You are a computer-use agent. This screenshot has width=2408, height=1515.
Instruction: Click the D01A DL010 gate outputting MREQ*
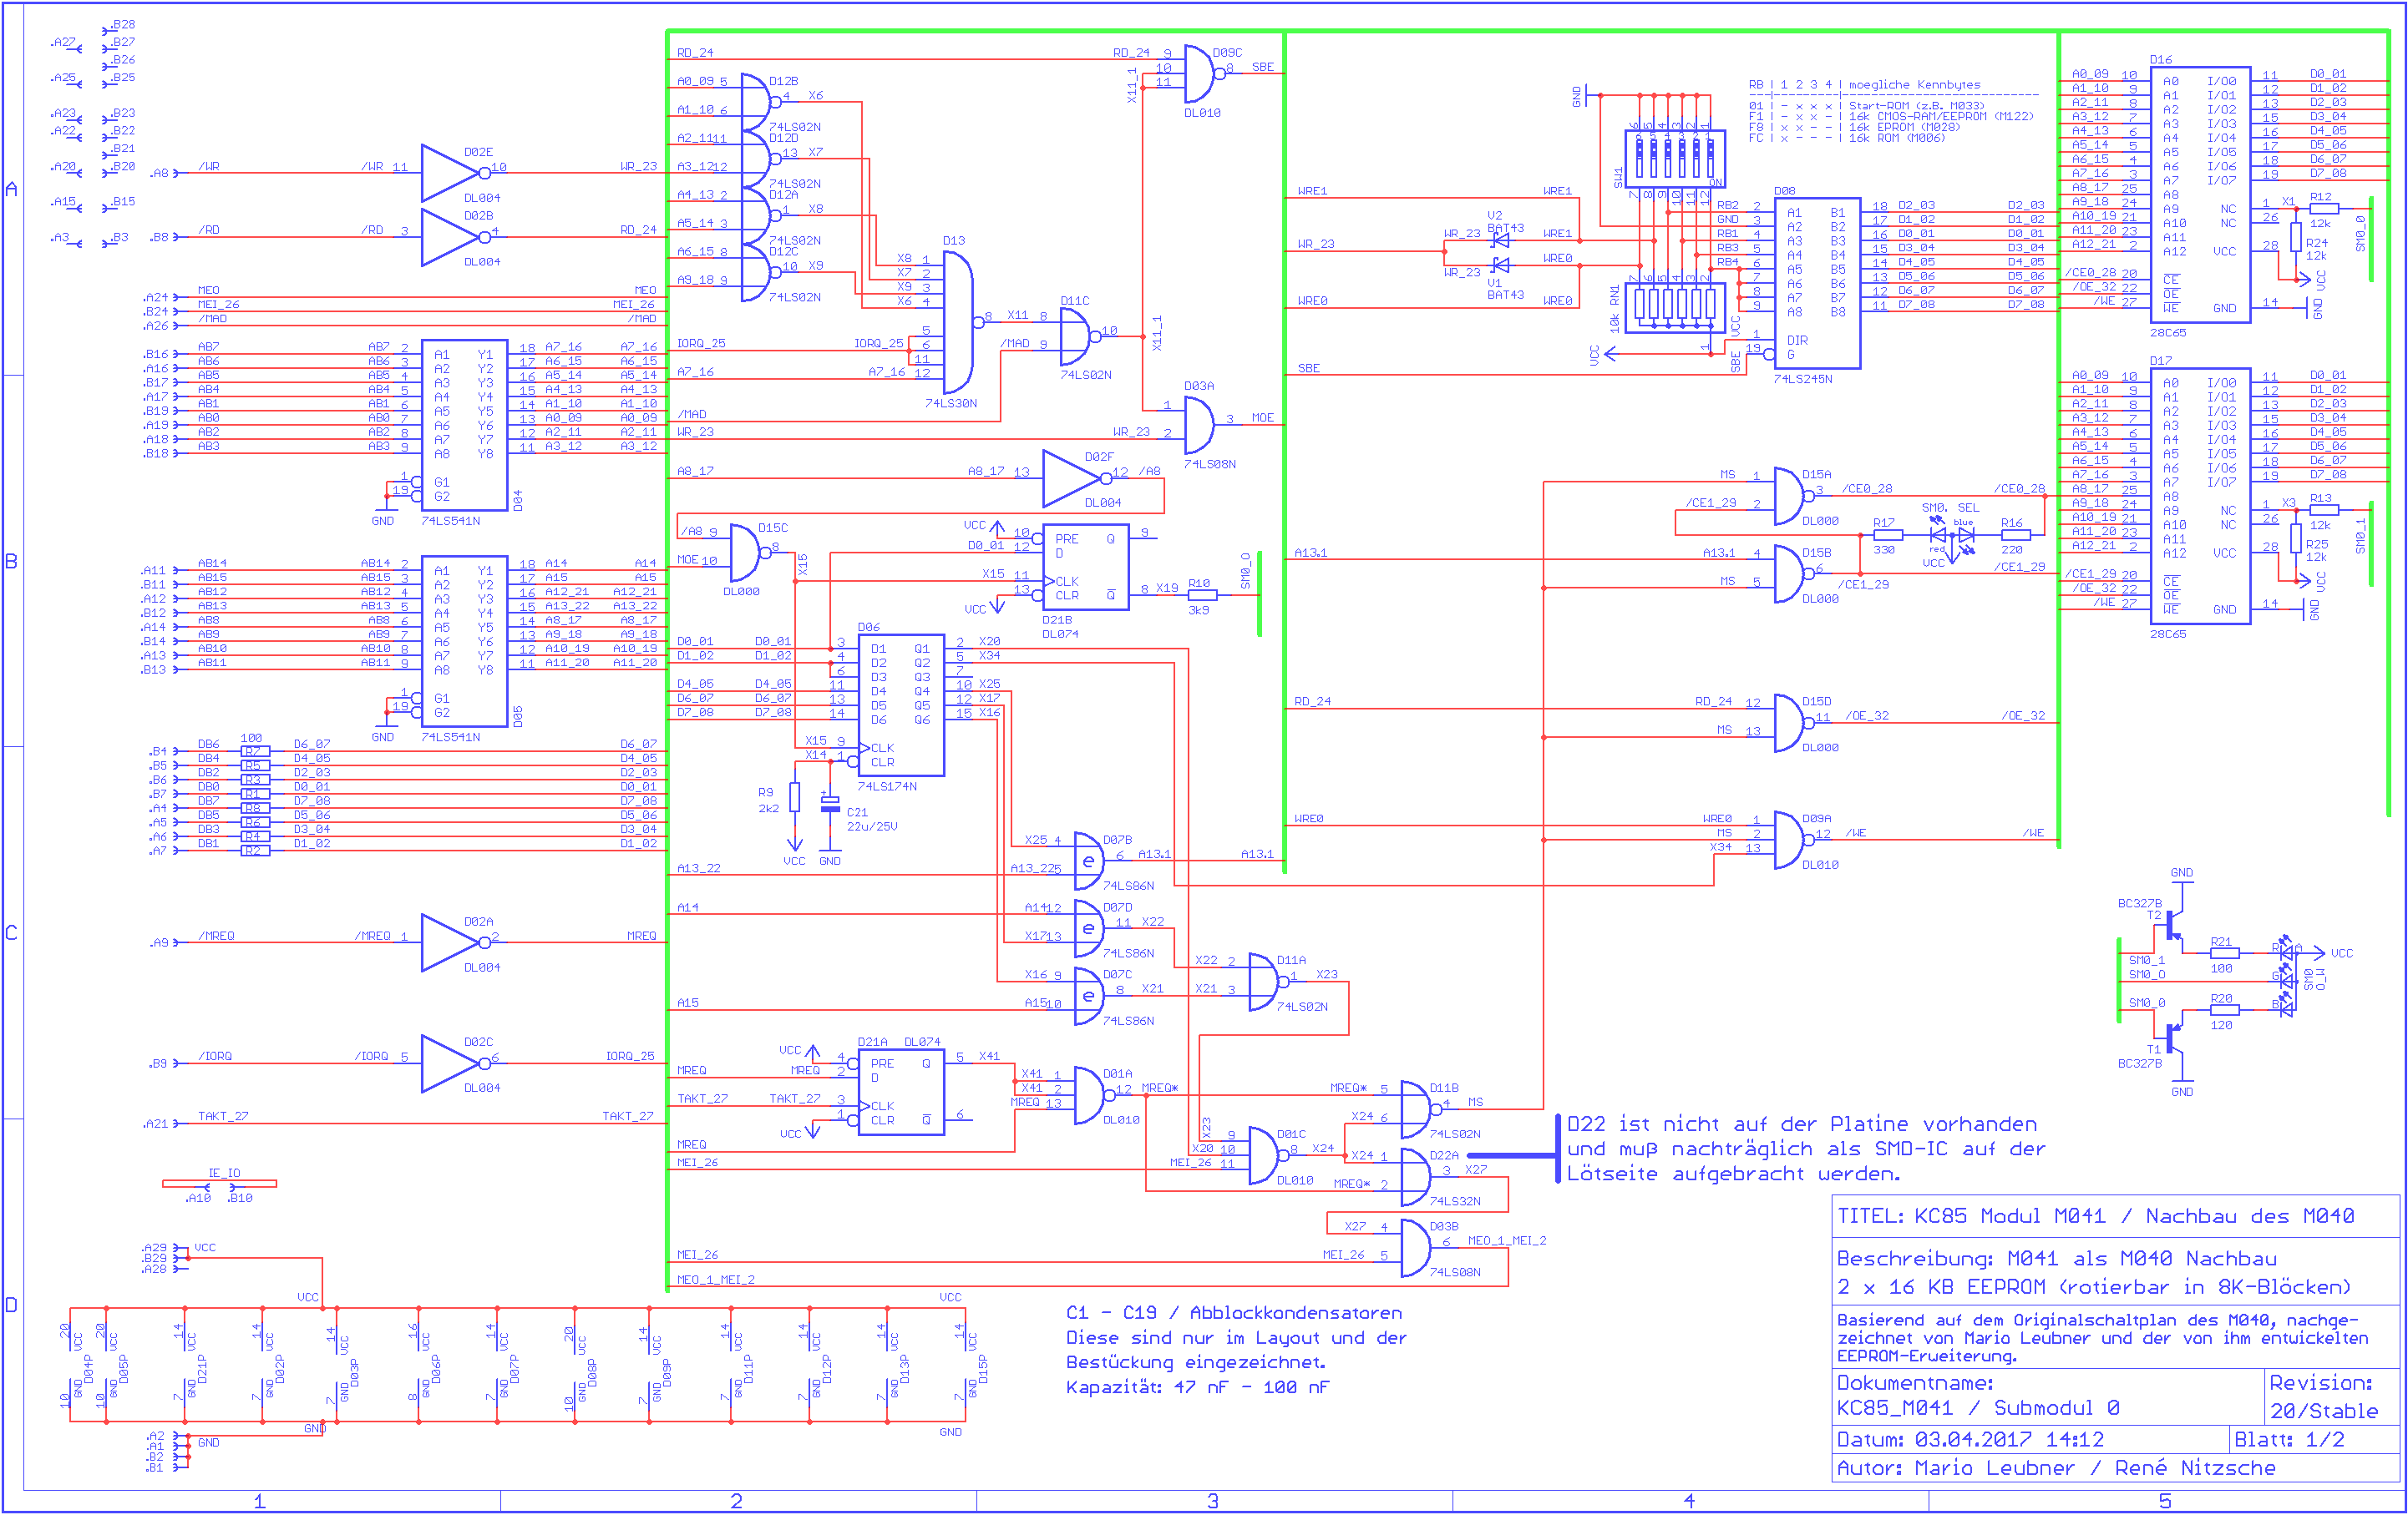click(x=1093, y=1095)
